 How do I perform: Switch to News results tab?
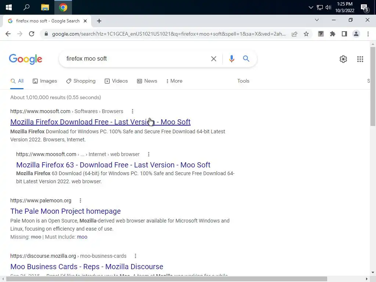point(147,81)
